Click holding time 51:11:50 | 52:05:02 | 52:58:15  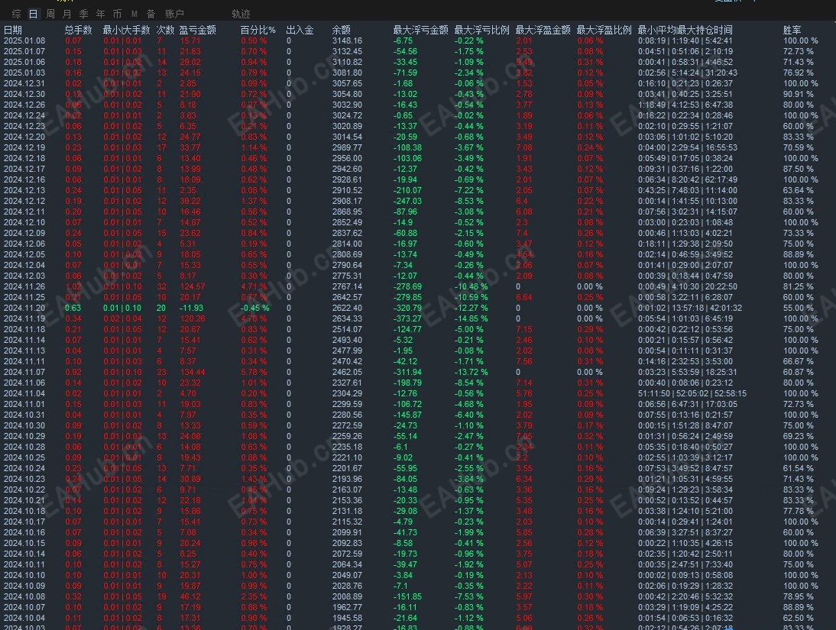tap(692, 393)
